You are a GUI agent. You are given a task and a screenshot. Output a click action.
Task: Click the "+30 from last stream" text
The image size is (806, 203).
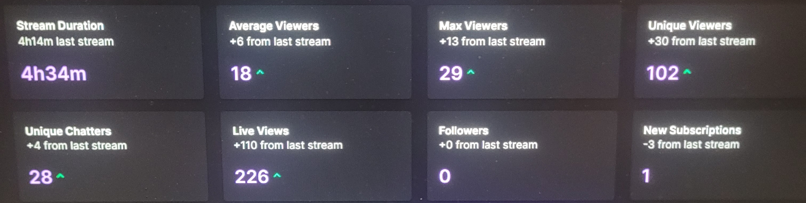[701, 41]
